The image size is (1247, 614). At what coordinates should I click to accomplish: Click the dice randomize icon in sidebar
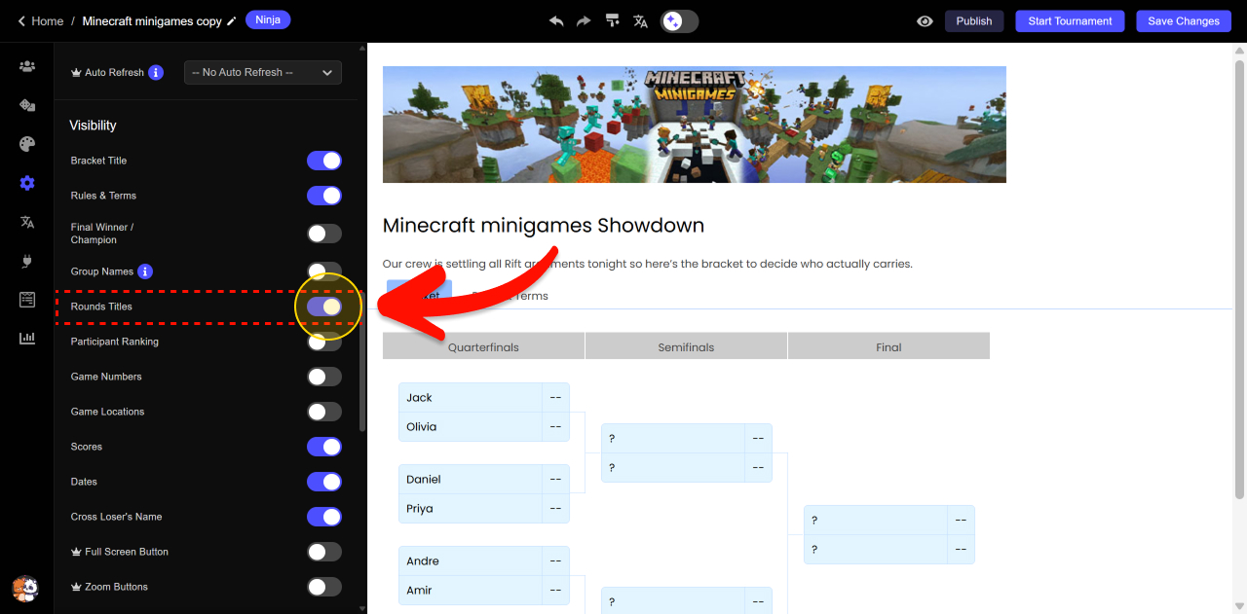27,105
